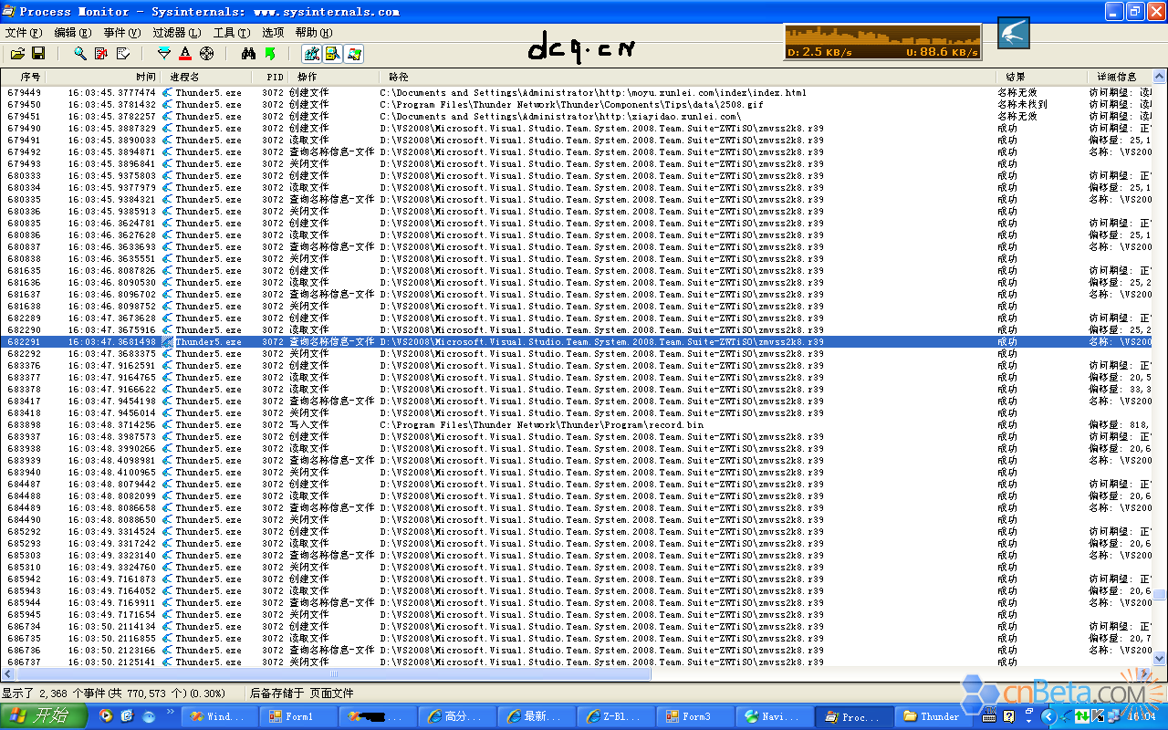This screenshot has height=730, width=1168.
Task: Open the 过滤器(L) menu
Action: [176, 32]
